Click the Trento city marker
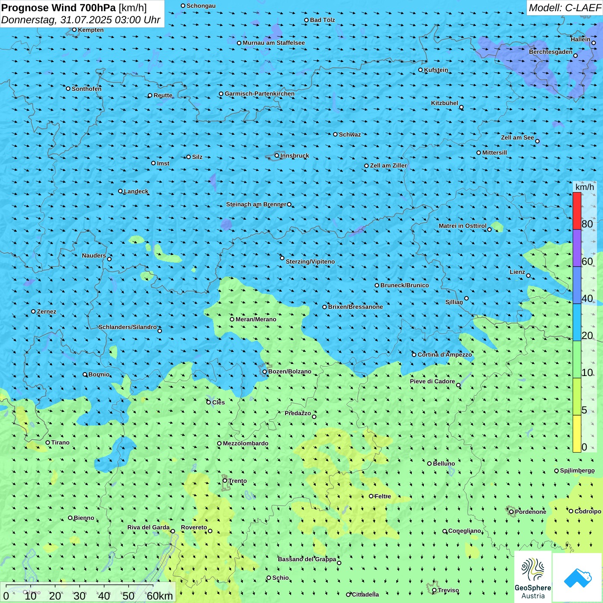 pos(225,481)
